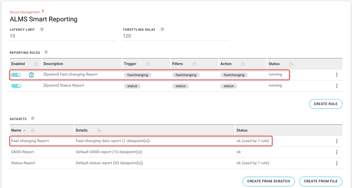Screen dimensions: 352x188
Task: Open the more options menu for GNSS Report dataset
Action: [x=337, y=152]
